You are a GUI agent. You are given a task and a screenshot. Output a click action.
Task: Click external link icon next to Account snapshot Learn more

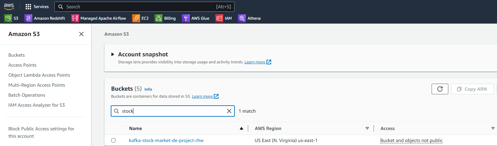(269, 62)
